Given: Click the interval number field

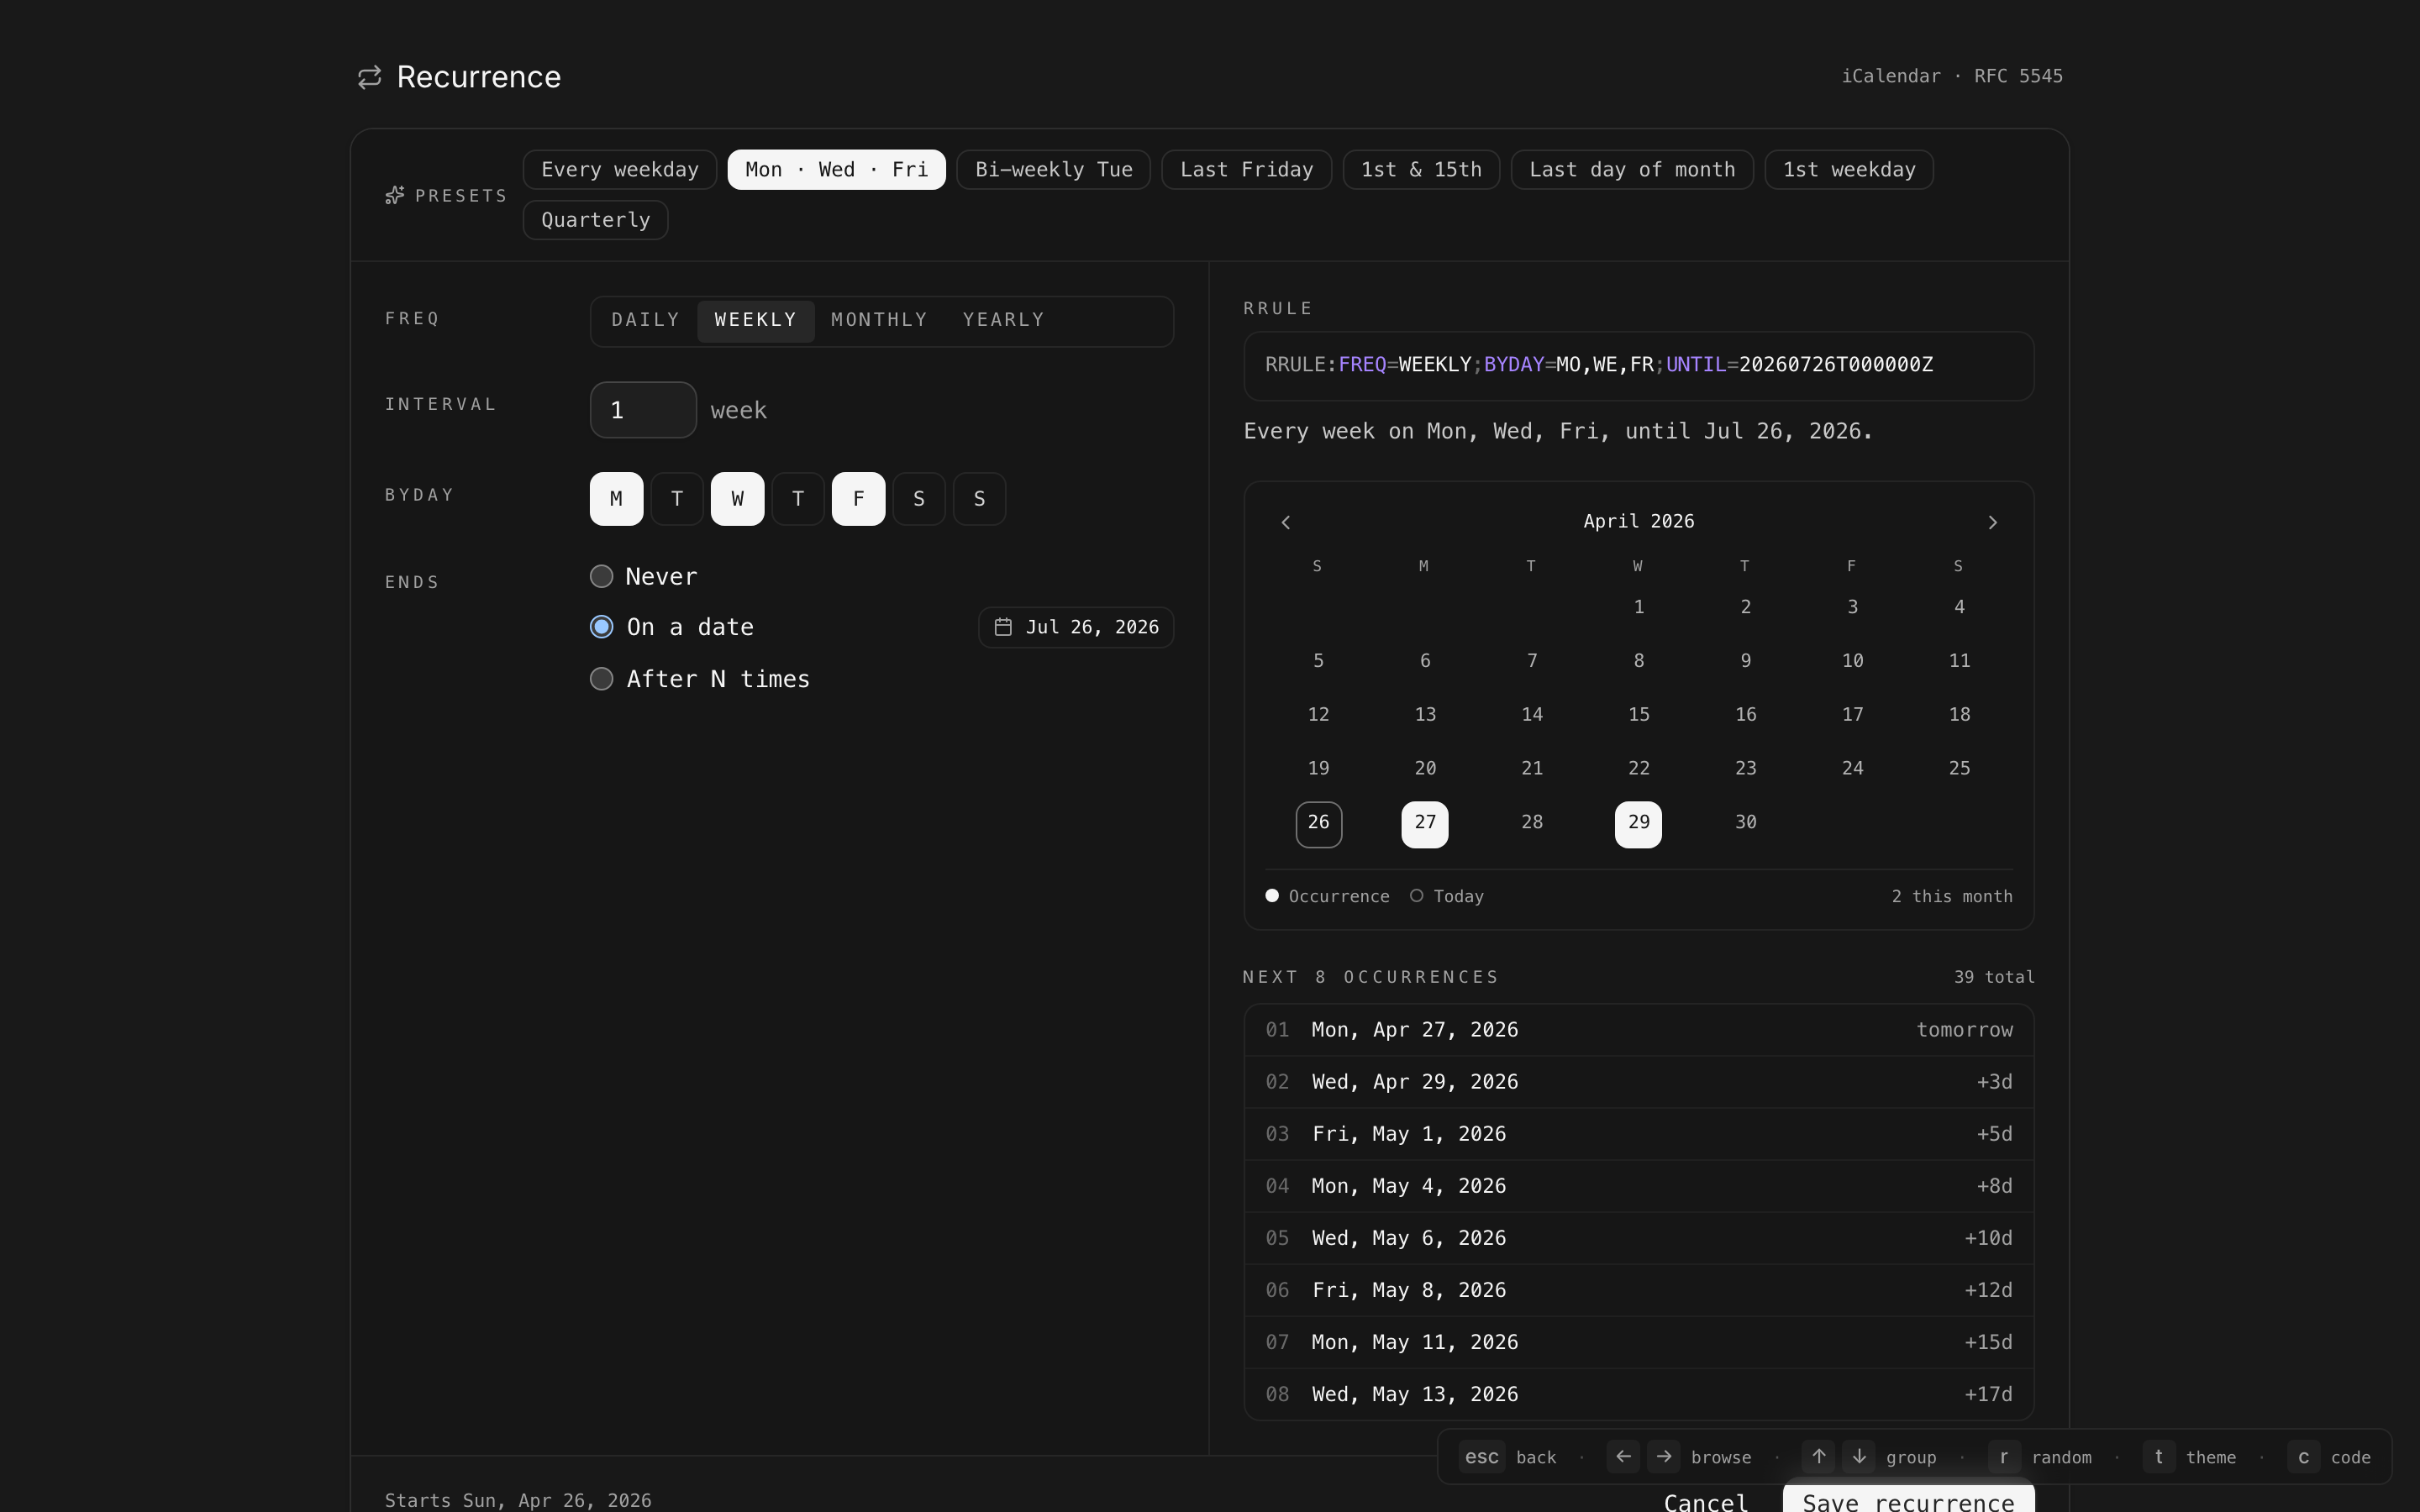Looking at the screenshot, I should click(x=642, y=410).
